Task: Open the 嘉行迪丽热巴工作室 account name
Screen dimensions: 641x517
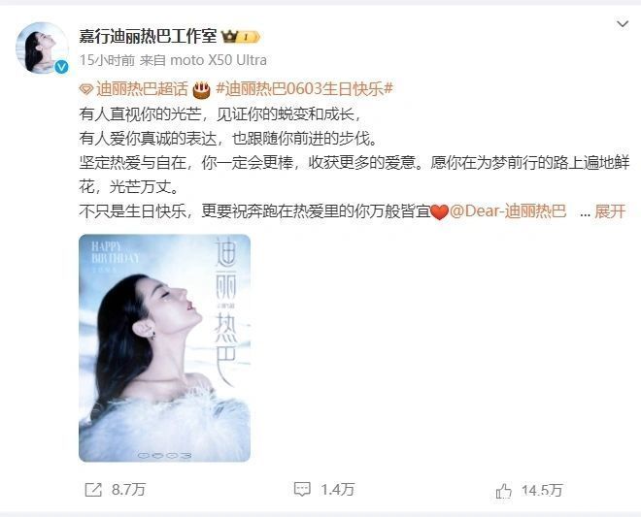Action: tap(148, 37)
